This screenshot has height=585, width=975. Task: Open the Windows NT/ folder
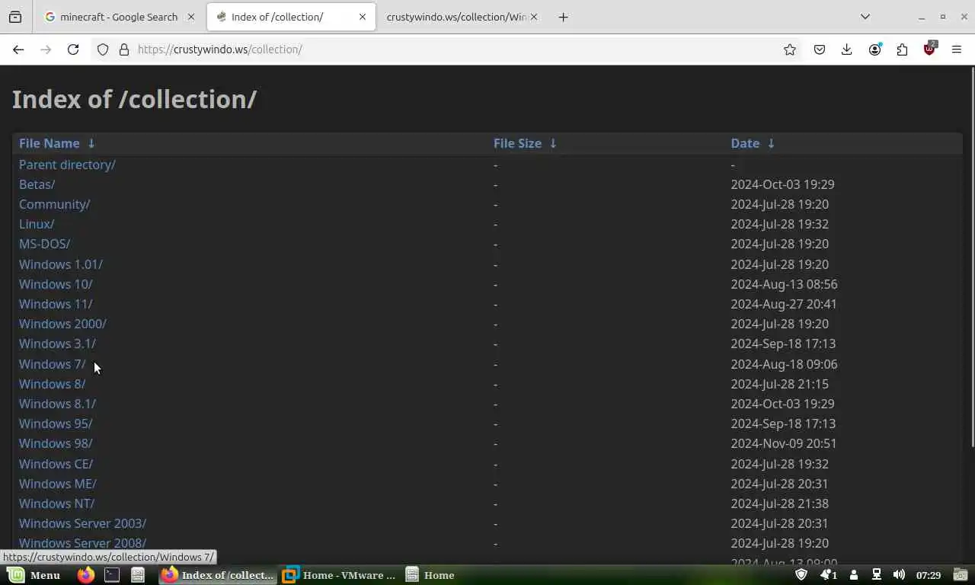click(x=56, y=503)
